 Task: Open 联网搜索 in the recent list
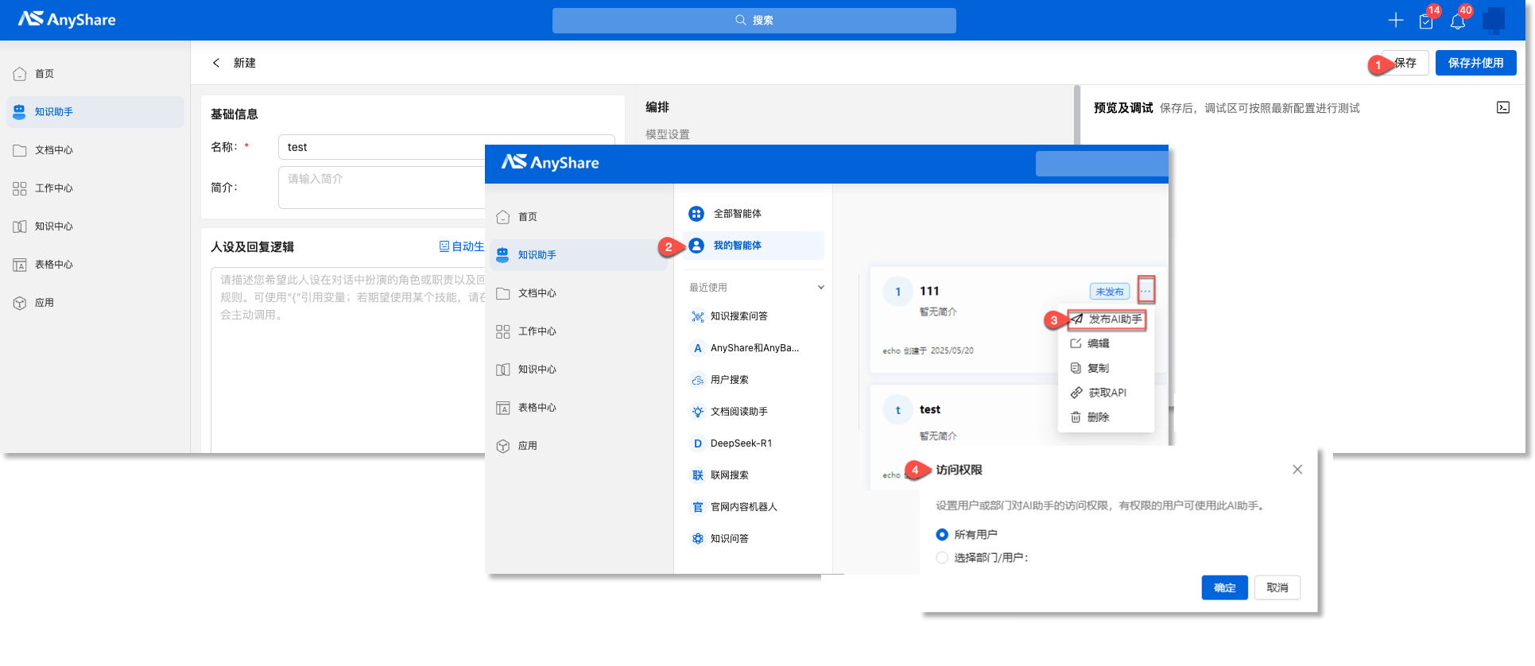[753, 475]
